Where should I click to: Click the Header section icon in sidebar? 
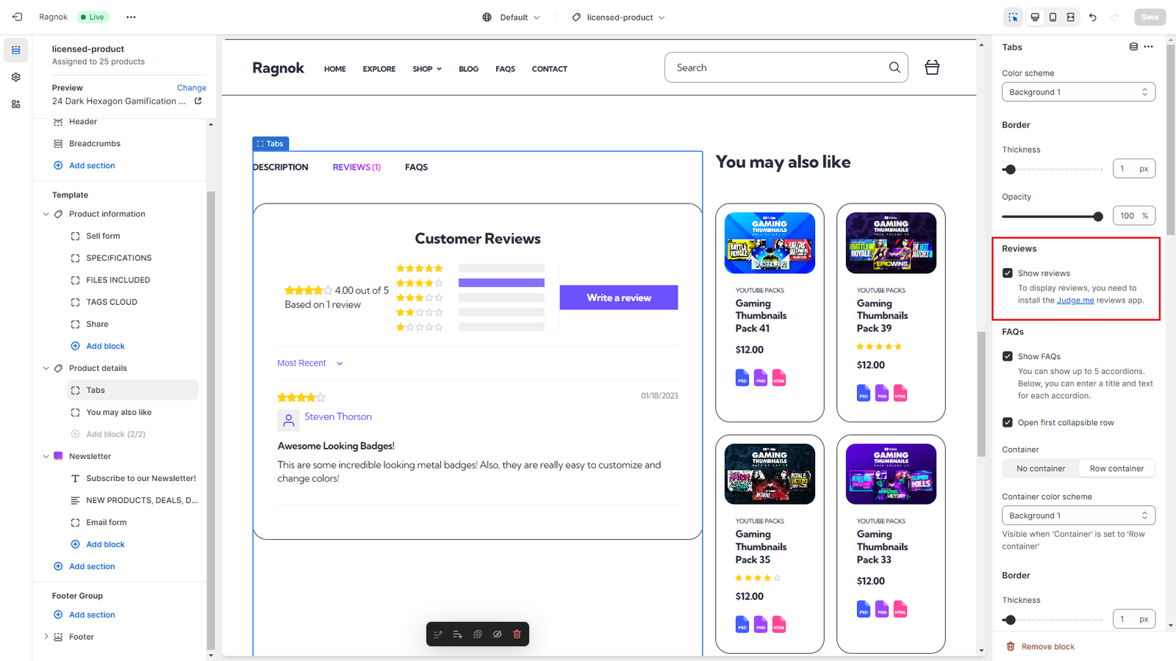pos(58,122)
